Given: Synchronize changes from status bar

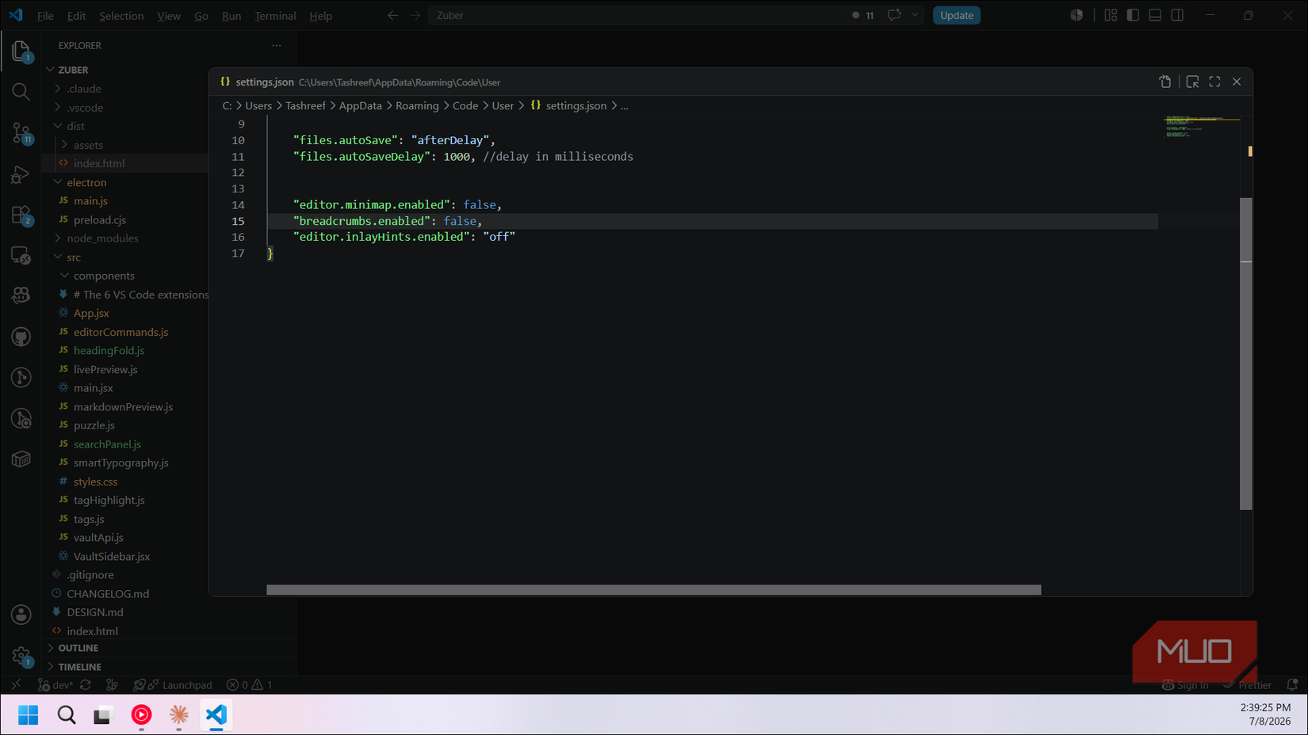Looking at the screenshot, I should (x=86, y=685).
